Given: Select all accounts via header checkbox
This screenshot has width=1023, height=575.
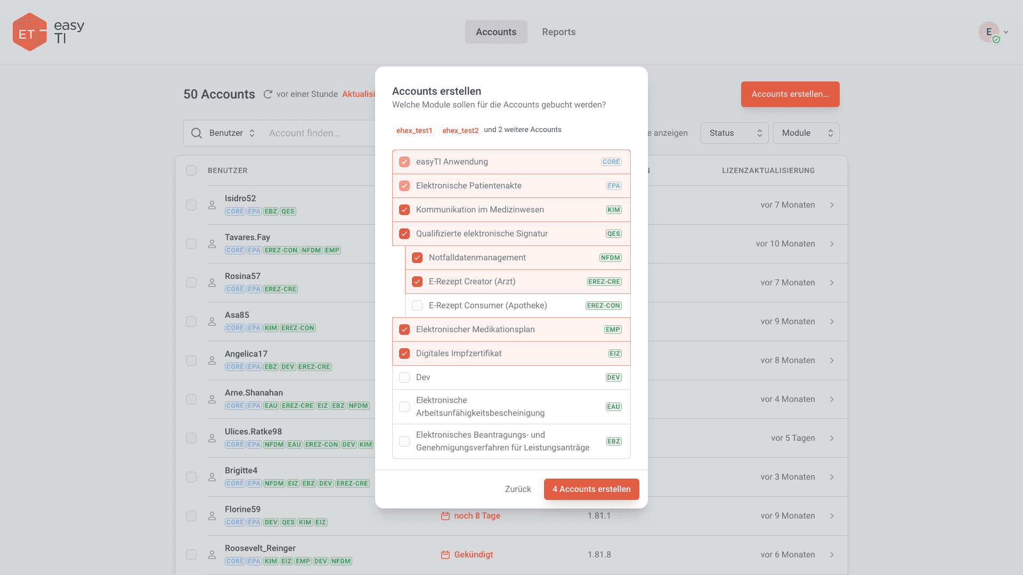Looking at the screenshot, I should pos(191,170).
